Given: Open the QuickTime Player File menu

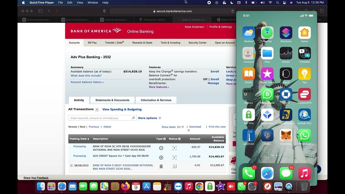Looking at the screenshot, I should [60, 2].
